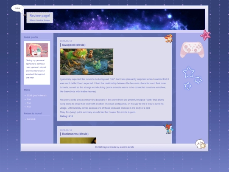Click the speech bubble at top left

click(x=18, y=8)
